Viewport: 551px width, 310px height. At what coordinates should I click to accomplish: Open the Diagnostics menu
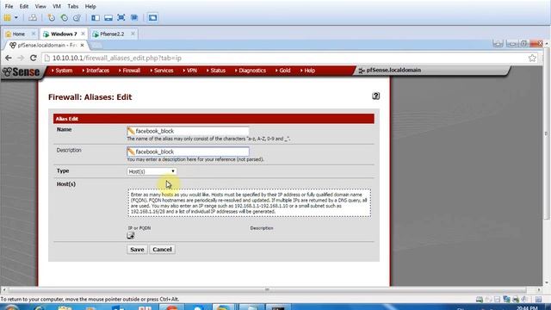251,71
